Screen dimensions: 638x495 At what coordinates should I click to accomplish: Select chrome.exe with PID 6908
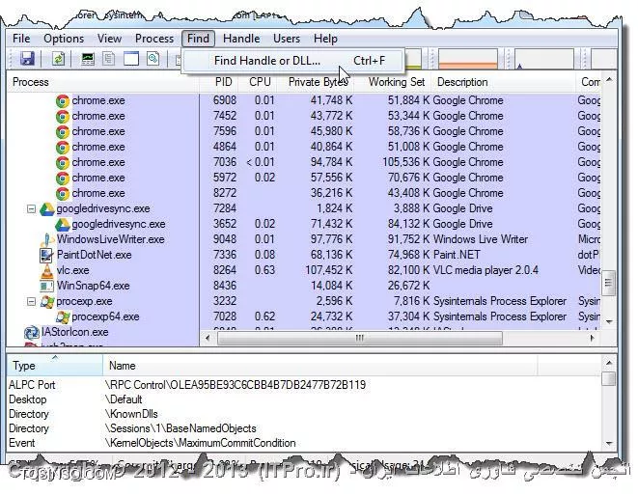click(x=303, y=101)
